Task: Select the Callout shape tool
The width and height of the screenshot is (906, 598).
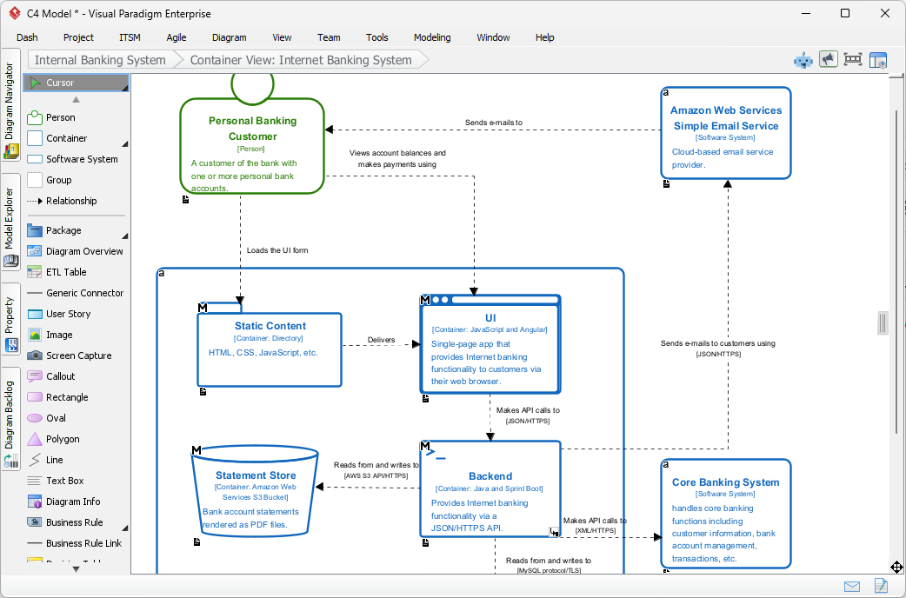Action: point(60,376)
